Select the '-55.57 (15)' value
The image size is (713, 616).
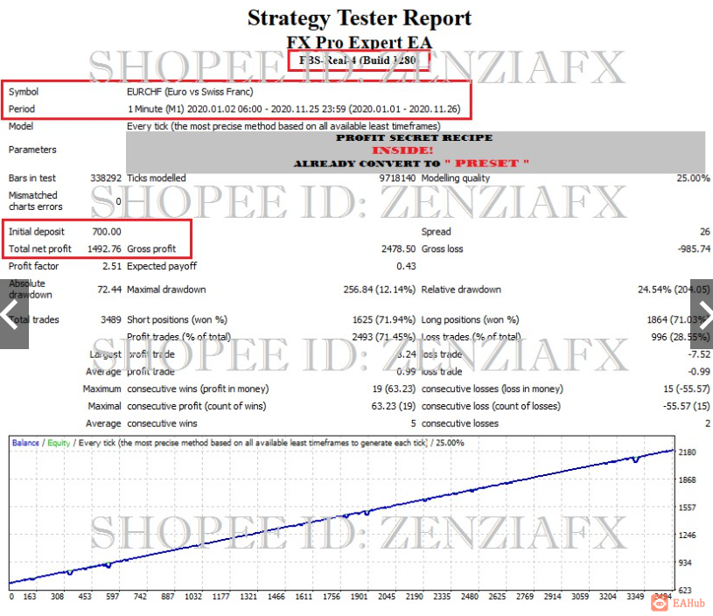tap(687, 406)
